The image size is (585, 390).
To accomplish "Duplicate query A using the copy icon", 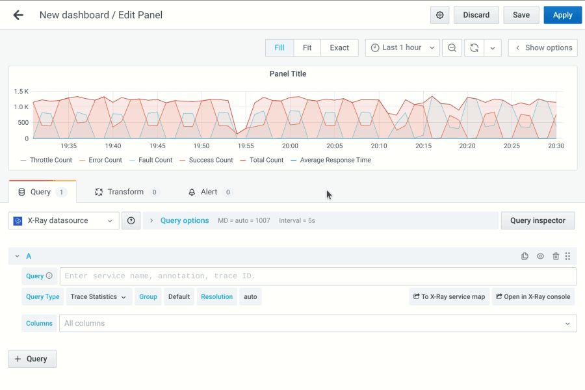I will (x=525, y=256).
